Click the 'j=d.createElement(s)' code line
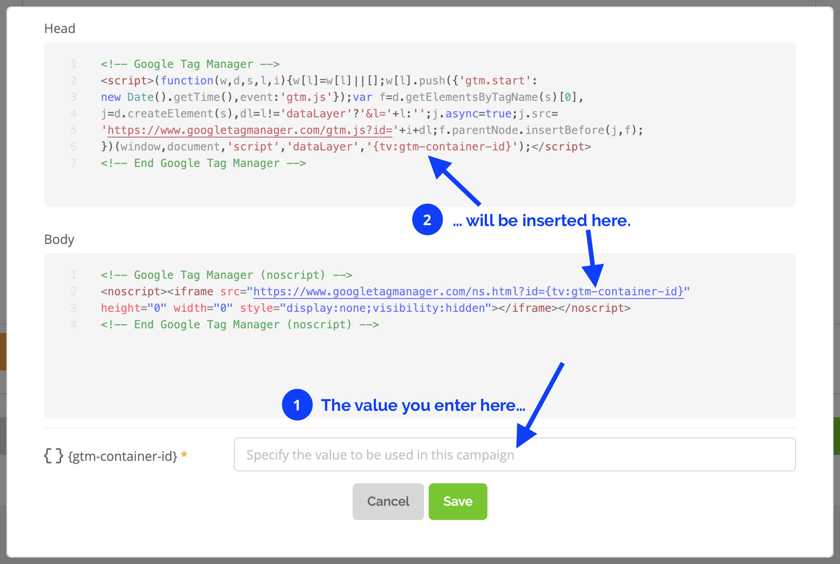Image resolution: width=840 pixels, height=564 pixels. coord(329,114)
